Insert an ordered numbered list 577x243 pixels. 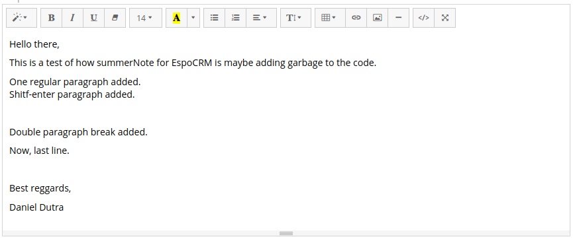[236, 18]
